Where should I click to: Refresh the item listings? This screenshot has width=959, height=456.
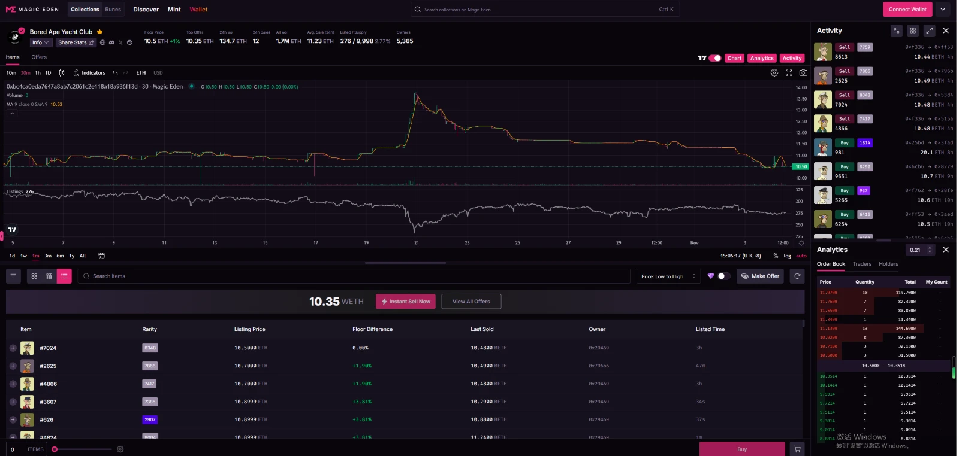(797, 276)
